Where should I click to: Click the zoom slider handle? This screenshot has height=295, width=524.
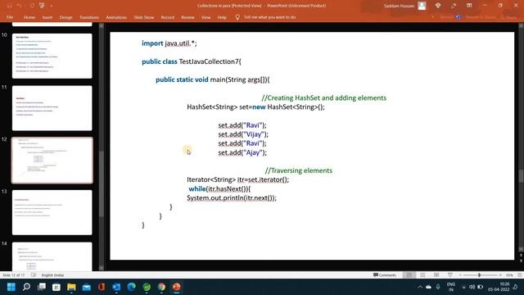coord(479,275)
